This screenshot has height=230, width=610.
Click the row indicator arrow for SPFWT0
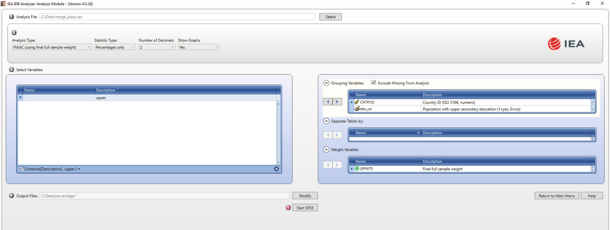[x=352, y=169]
